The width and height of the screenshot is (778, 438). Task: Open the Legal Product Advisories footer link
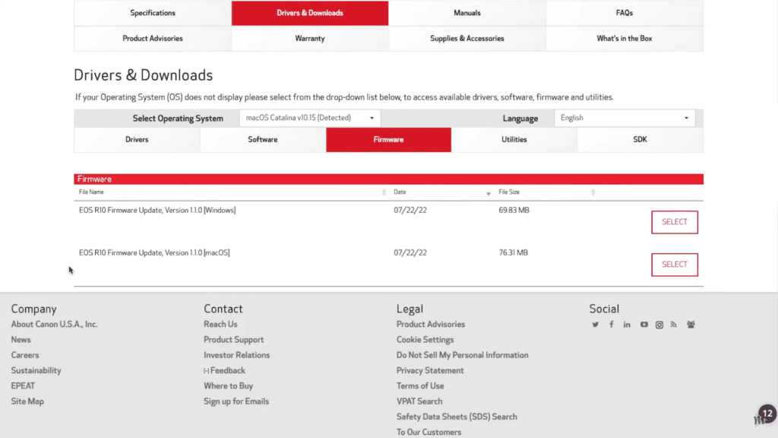[x=431, y=324]
